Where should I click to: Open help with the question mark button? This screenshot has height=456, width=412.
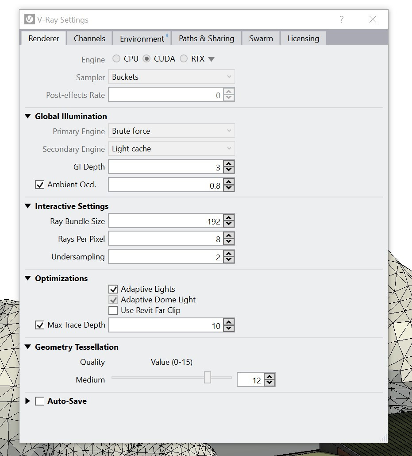click(342, 19)
